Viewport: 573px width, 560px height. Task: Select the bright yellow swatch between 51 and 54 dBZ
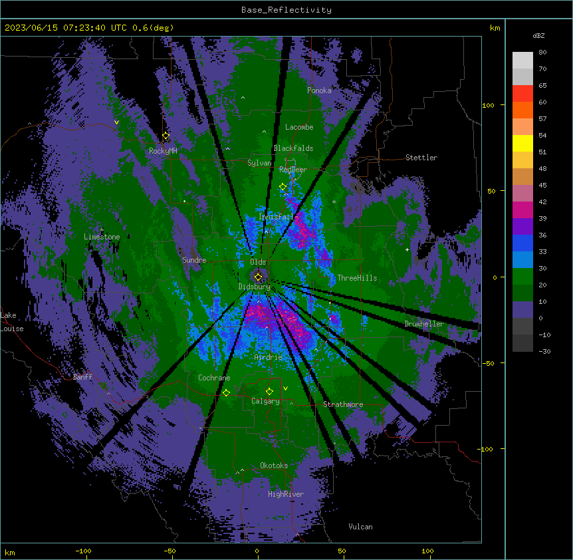(522, 143)
